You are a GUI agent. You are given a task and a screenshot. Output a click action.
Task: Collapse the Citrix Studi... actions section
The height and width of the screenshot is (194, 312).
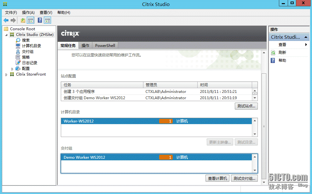click(x=306, y=37)
